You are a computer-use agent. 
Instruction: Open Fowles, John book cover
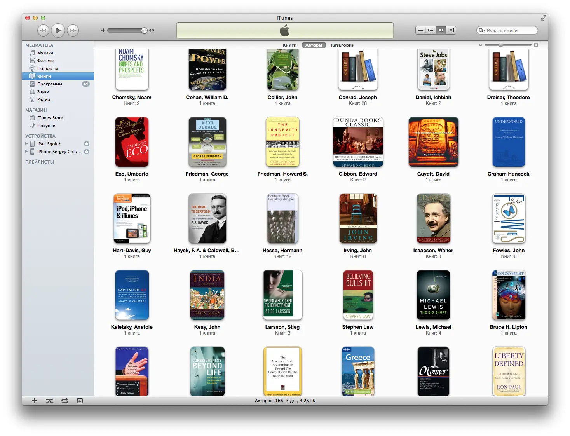point(509,218)
